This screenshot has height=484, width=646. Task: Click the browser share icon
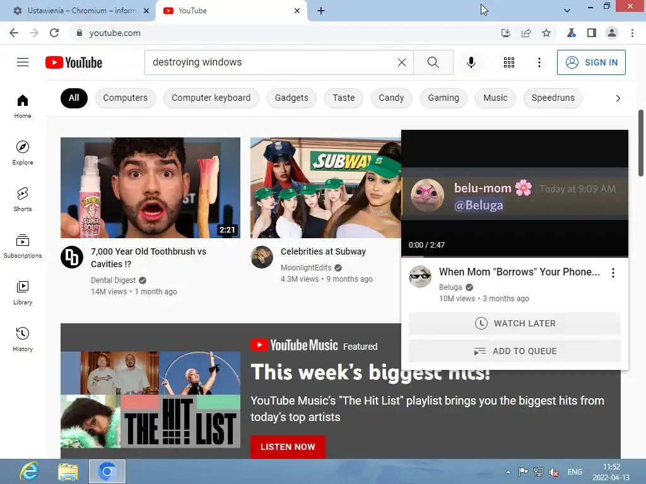[526, 33]
